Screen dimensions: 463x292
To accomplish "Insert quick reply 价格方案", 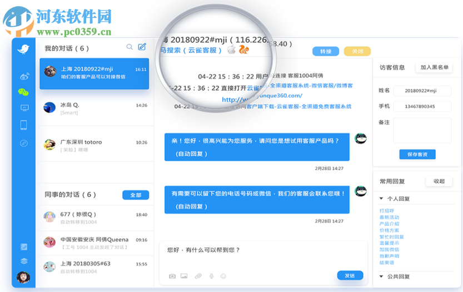I will point(389,230).
